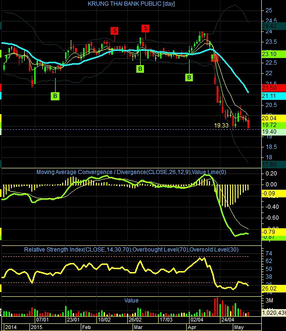Select the -0.60 tick on the MACD axis
The height and width of the screenshot is (331, 286).
pos(272,218)
